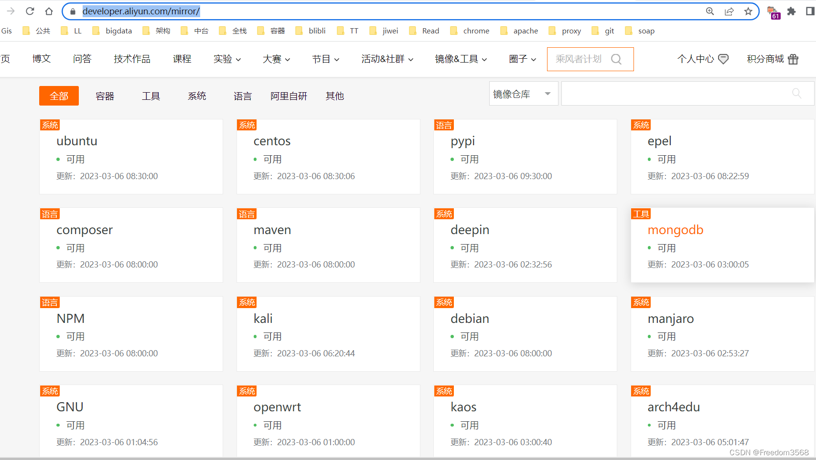Select the 容器 category tab
The width and height of the screenshot is (816, 460).
pyautogui.click(x=105, y=96)
